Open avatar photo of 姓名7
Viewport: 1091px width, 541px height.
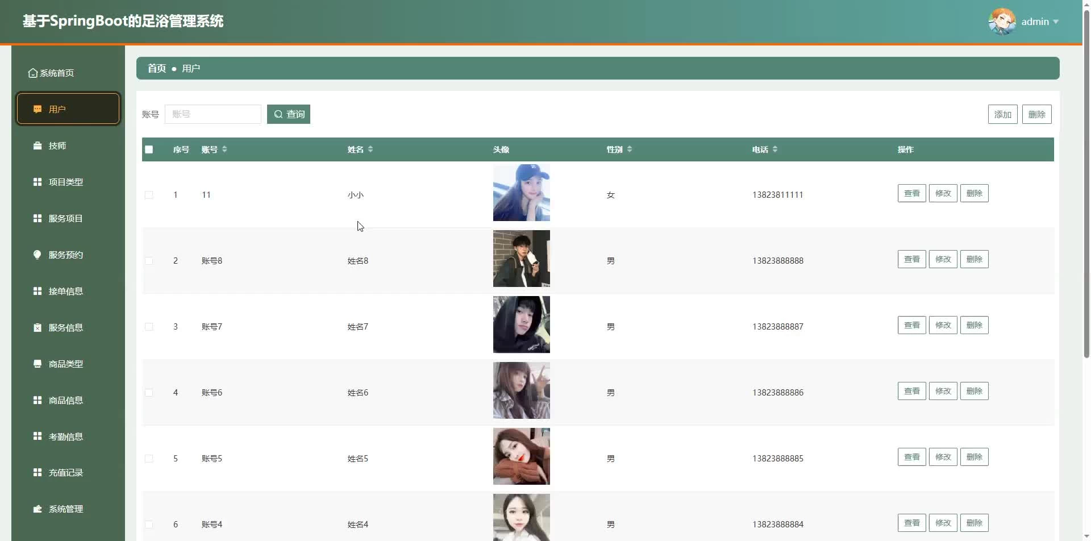coord(522,324)
